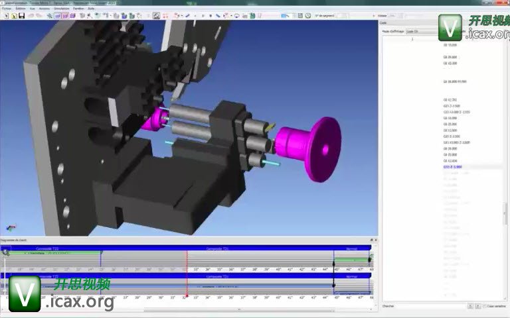Click the simulation play arrow icon

click(203, 16)
